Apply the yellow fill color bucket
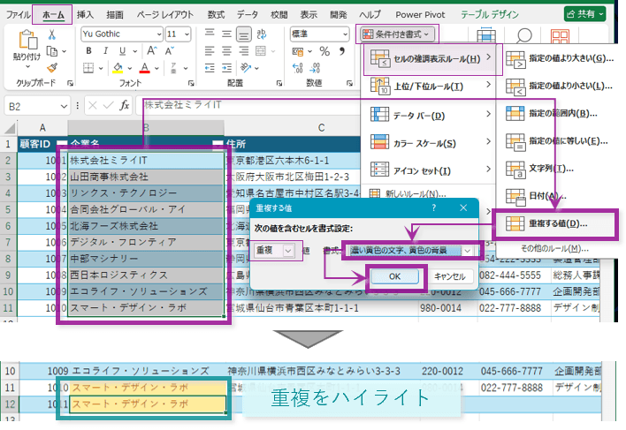626x430 pixels. point(118,68)
